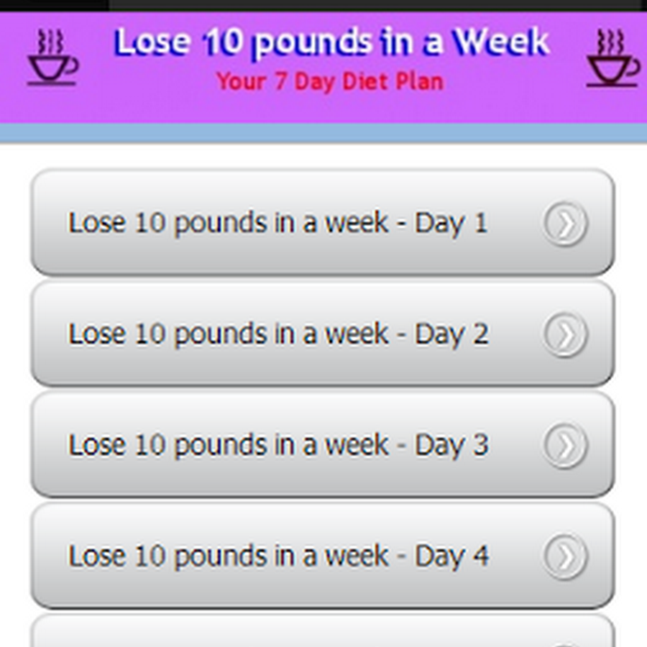Open "Lose 10 pounds in a week - Day 1"
Image resolution: width=647 pixels, height=647 pixels.
[277, 223]
